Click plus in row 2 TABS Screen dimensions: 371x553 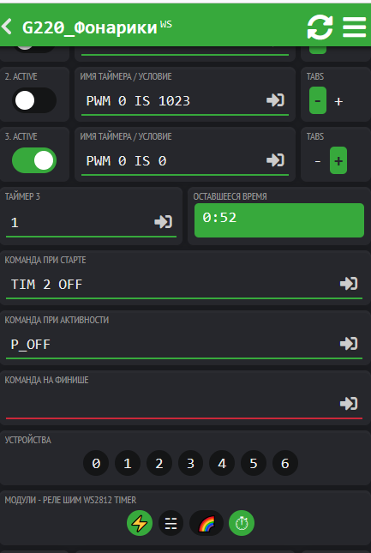click(338, 101)
